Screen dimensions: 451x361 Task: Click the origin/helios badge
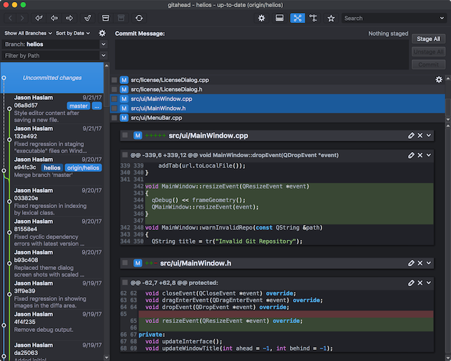click(83, 168)
